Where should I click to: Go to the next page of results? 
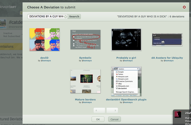click(x=112, y=110)
